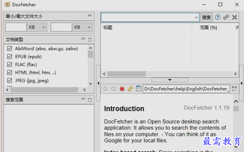Viewport: 244px width, 152px height.
Task: Uncheck AbiWord document type
Action: [10, 49]
